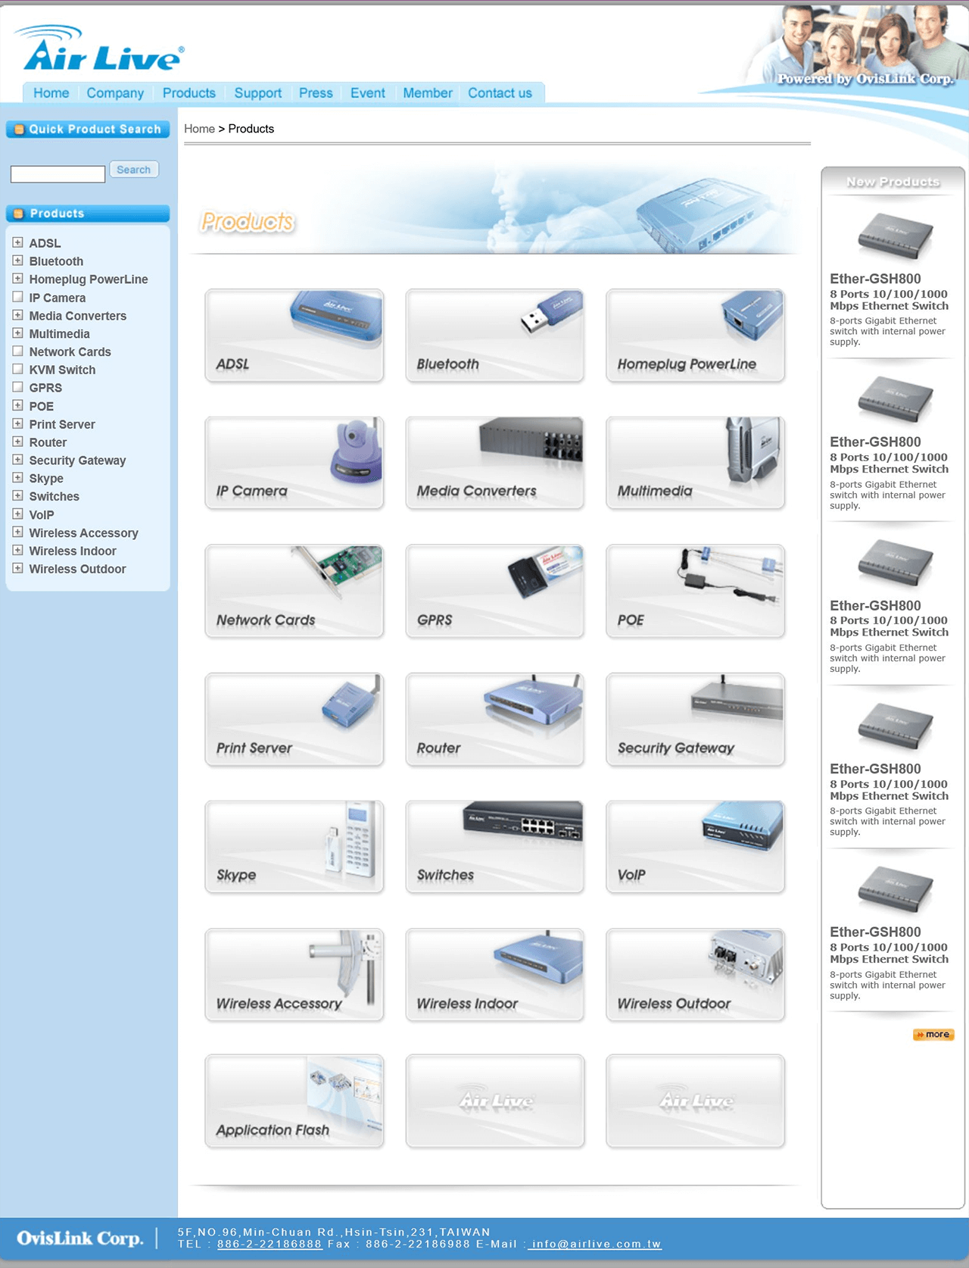Open the POE category tile
Image resolution: width=969 pixels, height=1268 pixels.
click(x=695, y=591)
